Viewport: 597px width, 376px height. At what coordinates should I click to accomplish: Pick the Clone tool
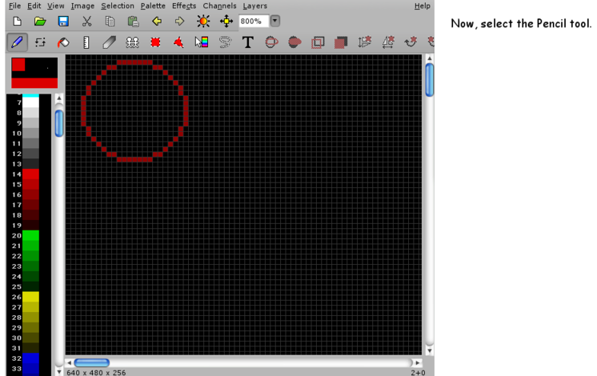[132, 42]
